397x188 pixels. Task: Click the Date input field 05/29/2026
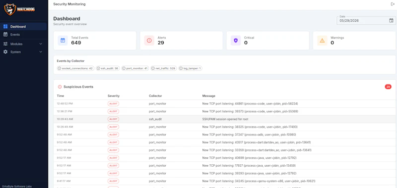(x=366, y=20)
